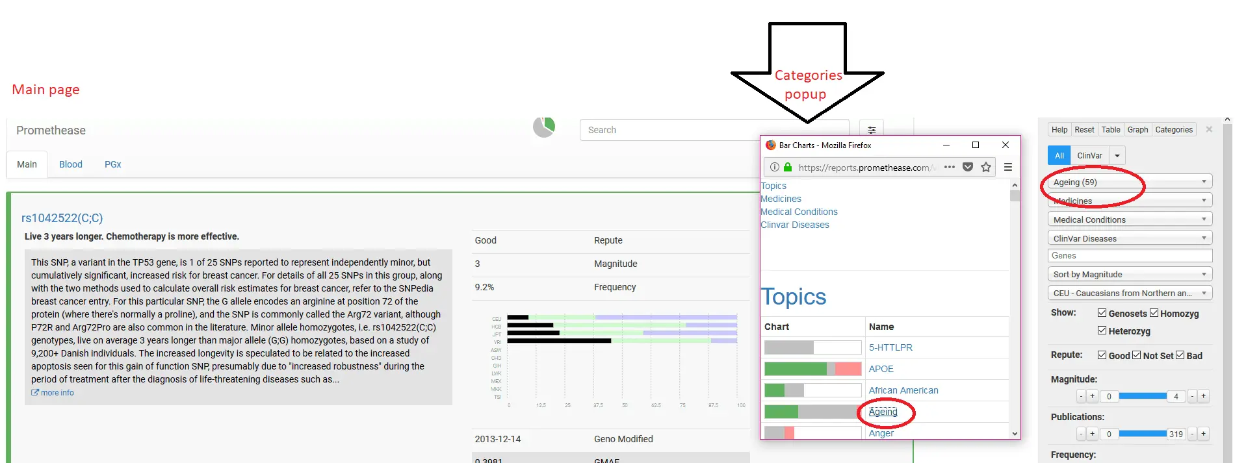1246x463 pixels.
Task: Increase Publications minimum with left plus button
Action: (1092, 434)
